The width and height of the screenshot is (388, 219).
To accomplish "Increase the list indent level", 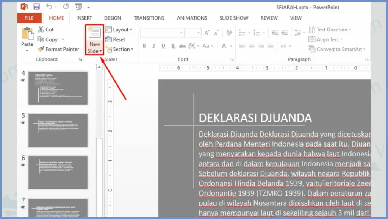I will pyautogui.click(x=285, y=33).
